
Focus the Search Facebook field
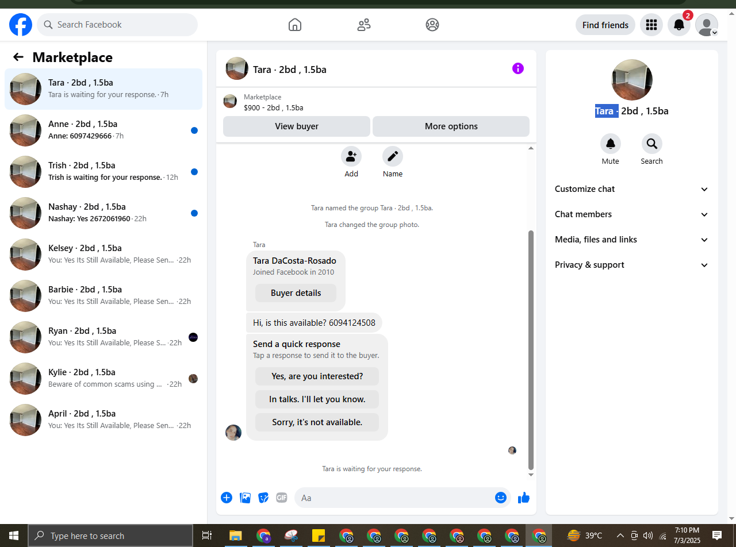tap(117, 25)
